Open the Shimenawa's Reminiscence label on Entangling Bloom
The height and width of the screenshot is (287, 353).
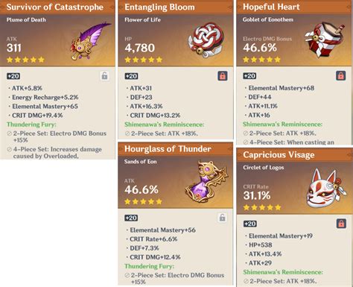(x=165, y=124)
